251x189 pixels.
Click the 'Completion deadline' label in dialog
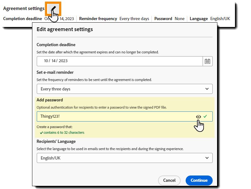pyautogui.click(x=56, y=45)
